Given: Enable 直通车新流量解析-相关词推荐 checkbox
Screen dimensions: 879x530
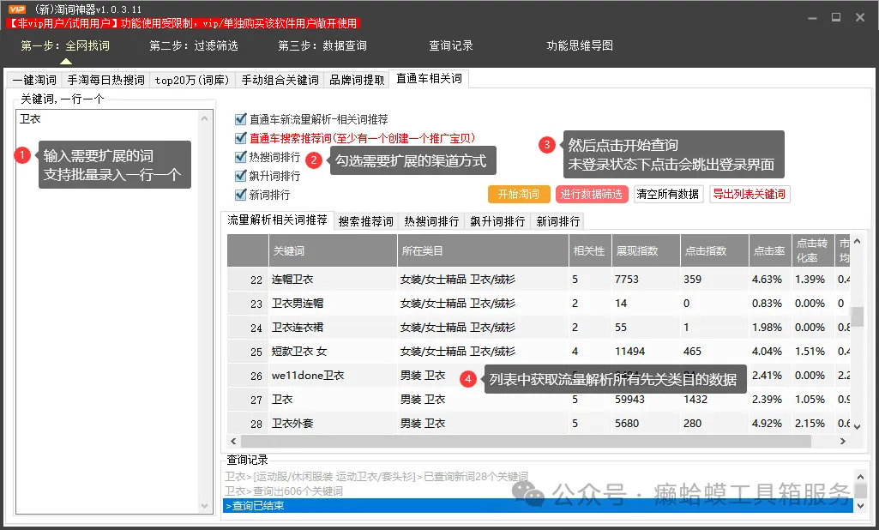Looking at the screenshot, I should tap(241, 119).
